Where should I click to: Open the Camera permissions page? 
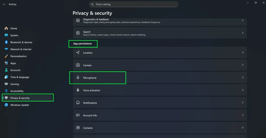(160, 65)
